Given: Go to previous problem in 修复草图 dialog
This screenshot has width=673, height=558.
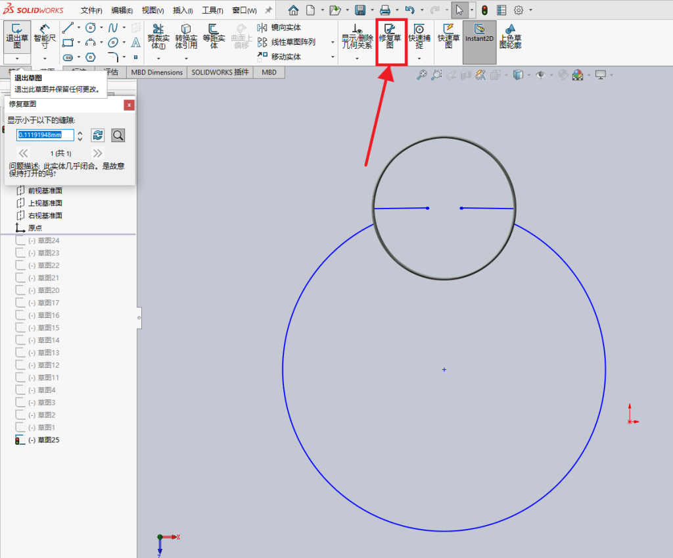Looking at the screenshot, I should tap(23, 153).
